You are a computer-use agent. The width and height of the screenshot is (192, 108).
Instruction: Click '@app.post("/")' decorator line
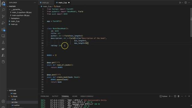pyautogui.click(x=54, y=75)
